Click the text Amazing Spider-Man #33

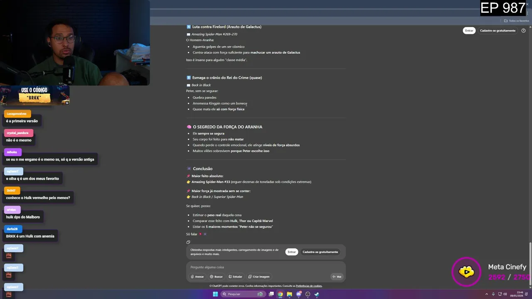coord(211,182)
